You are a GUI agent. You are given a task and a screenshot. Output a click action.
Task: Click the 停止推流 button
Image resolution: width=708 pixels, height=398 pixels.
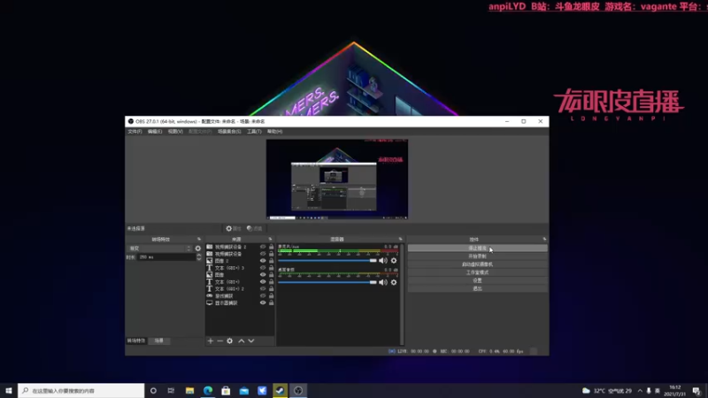(x=477, y=249)
